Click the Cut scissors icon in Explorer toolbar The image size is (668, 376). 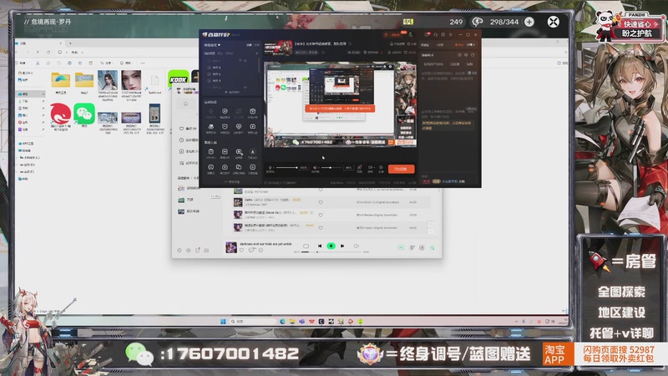click(38, 64)
